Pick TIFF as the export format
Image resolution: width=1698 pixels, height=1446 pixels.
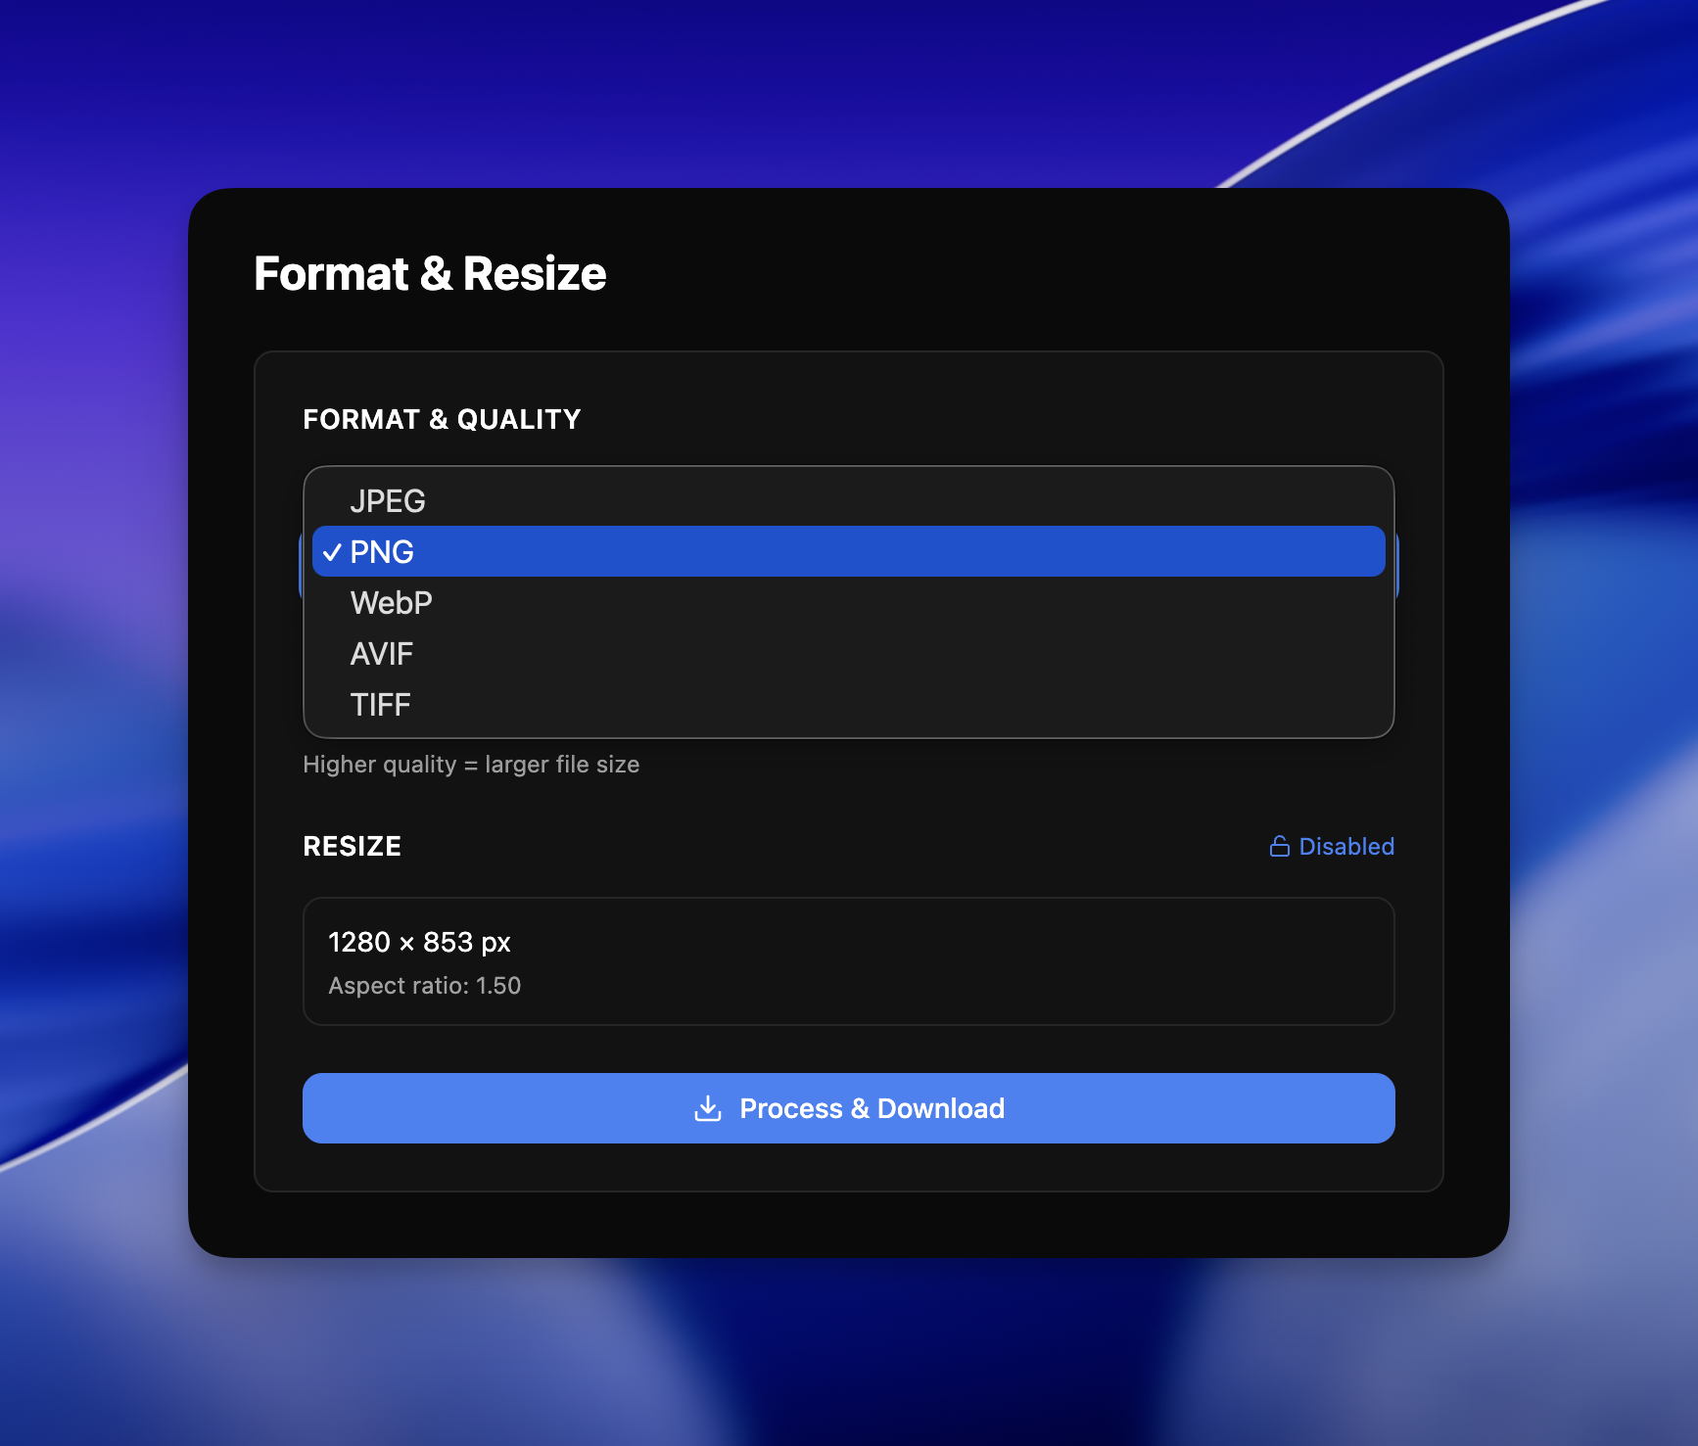coord(380,704)
